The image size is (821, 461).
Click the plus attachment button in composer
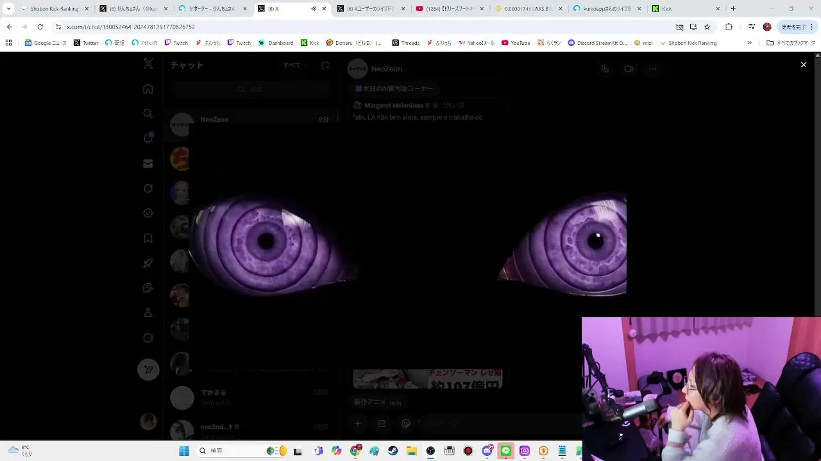358,423
